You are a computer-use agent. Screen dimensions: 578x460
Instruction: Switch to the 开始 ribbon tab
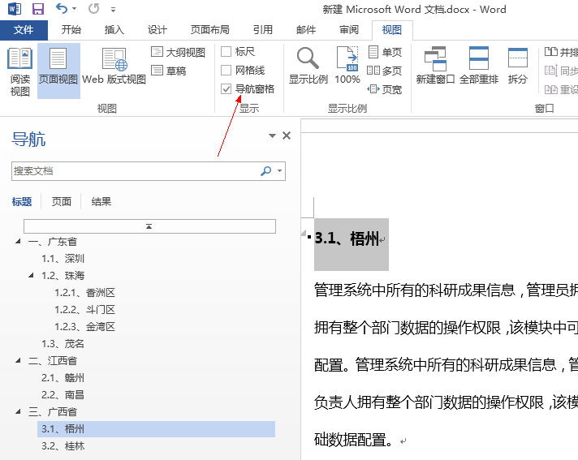(71, 29)
